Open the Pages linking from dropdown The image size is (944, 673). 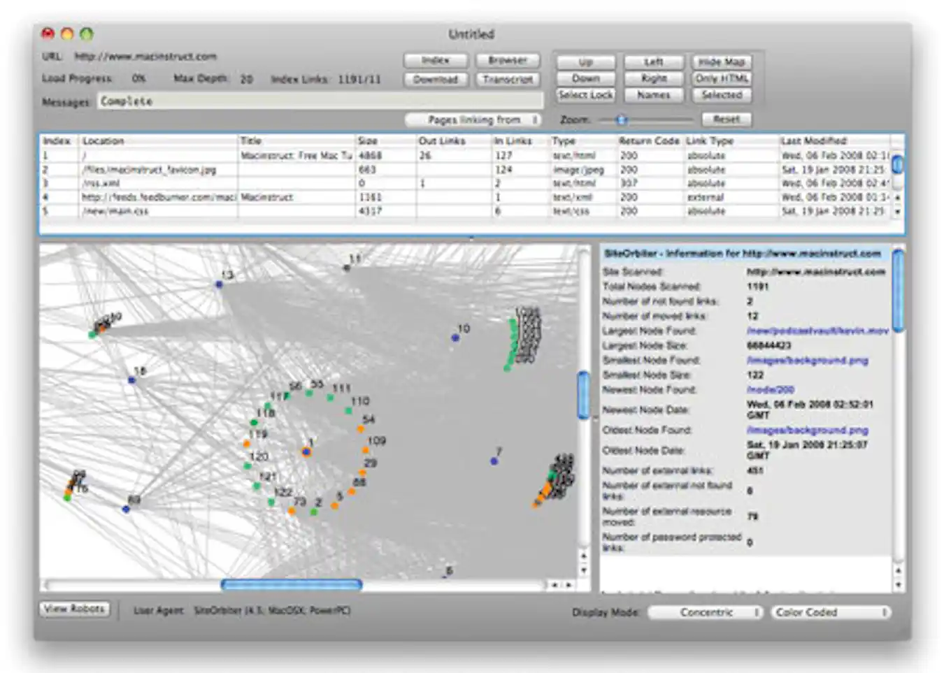click(x=473, y=120)
